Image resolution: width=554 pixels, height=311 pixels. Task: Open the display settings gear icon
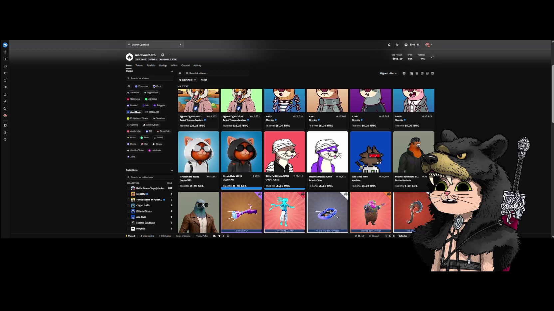[404, 73]
